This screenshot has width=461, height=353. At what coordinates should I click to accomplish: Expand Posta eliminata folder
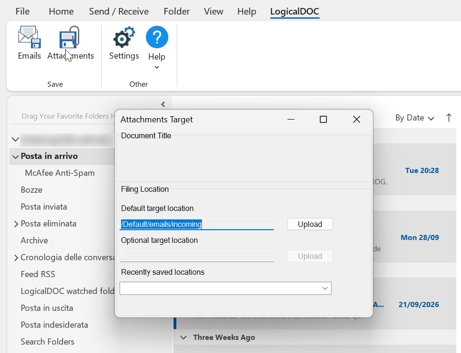click(x=16, y=224)
